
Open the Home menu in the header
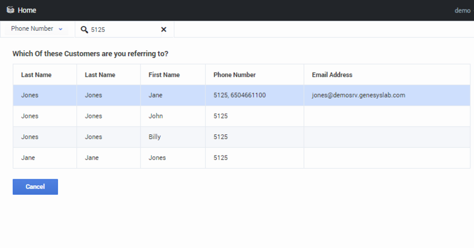[27, 10]
